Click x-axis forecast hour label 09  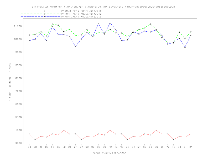tap(47, 147)
